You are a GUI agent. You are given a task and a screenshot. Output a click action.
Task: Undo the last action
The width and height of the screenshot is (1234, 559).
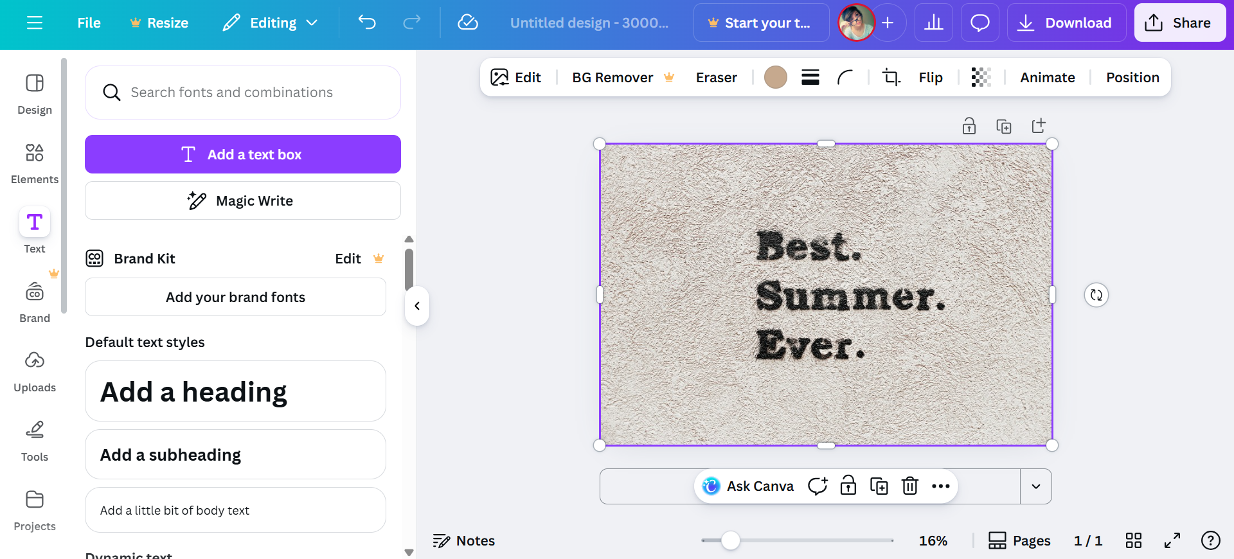367,23
